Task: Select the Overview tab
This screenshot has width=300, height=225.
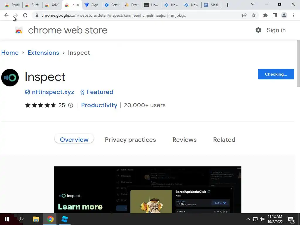Action: coord(74,140)
